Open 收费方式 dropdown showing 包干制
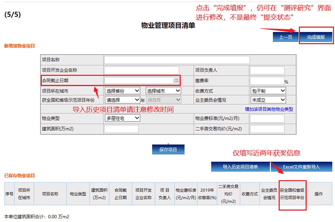This screenshot has height=222, width=335. (267, 91)
